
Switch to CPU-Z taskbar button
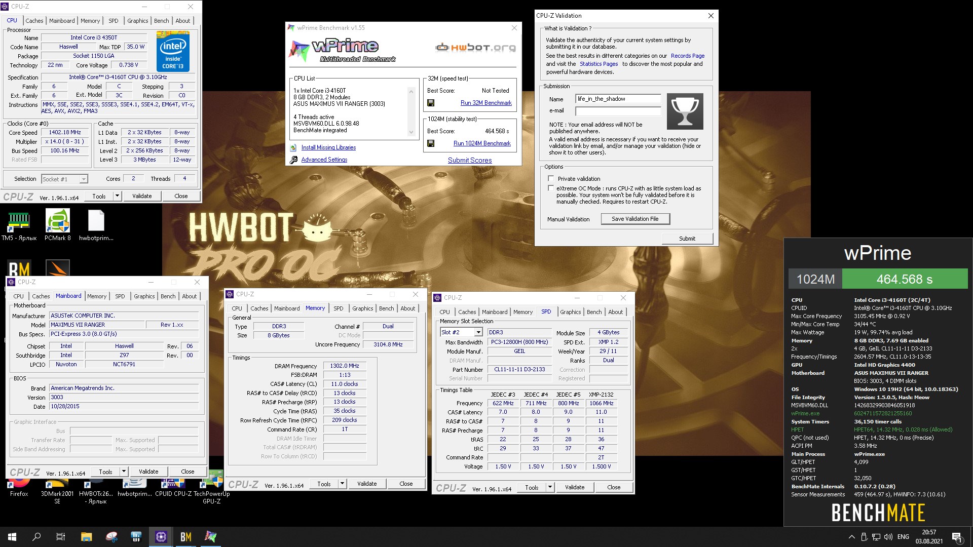pyautogui.click(x=161, y=537)
